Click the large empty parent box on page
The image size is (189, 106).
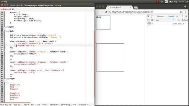(x=110, y=57)
